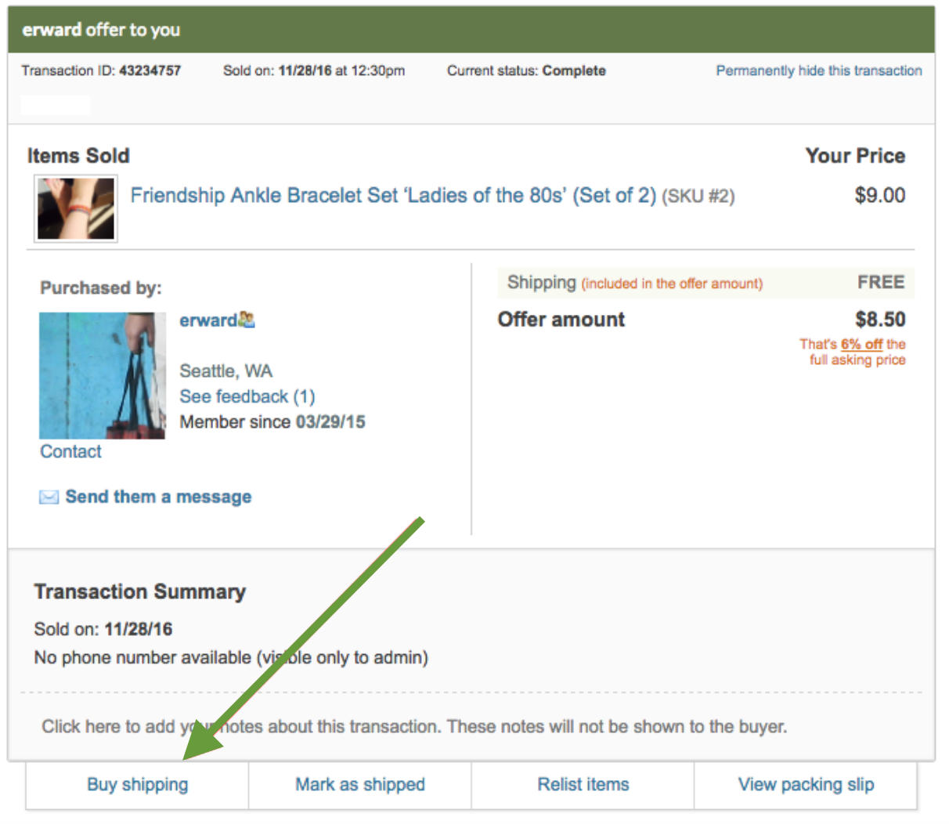This screenshot has width=949, height=824.
Task: Click No phone number available text
Action: pyautogui.click(x=231, y=657)
